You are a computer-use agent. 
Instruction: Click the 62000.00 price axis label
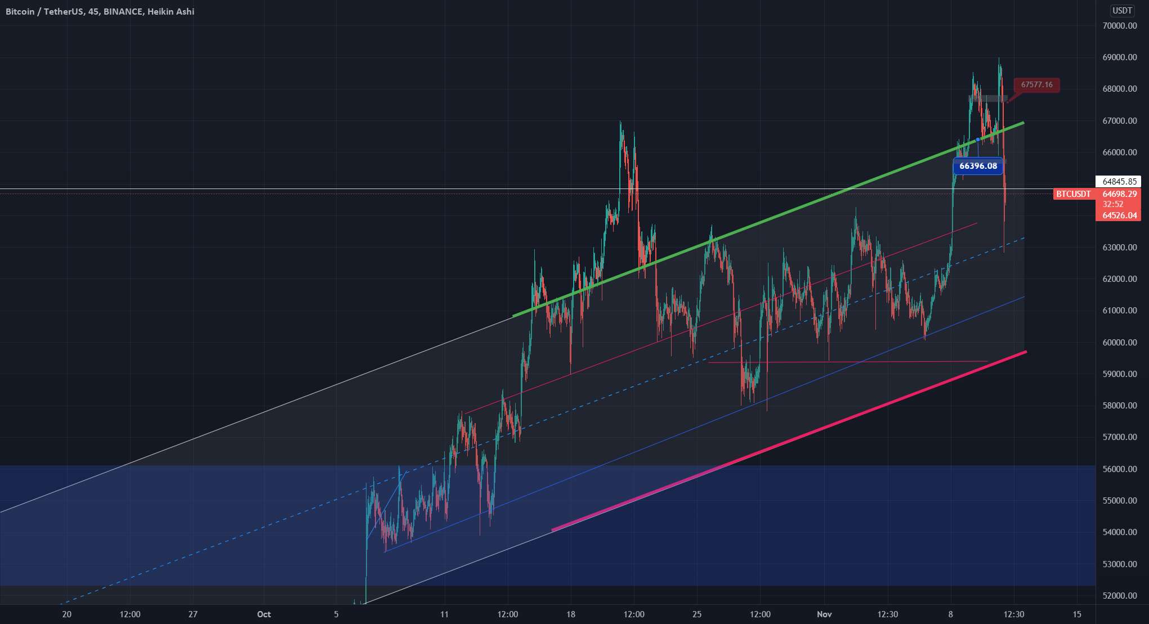[x=1120, y=279]
